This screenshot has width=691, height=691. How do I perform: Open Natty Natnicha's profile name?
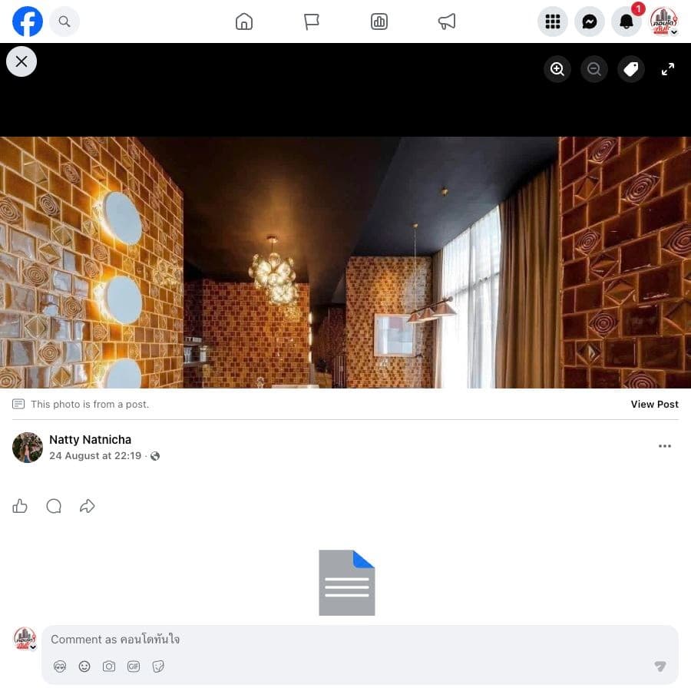[91, 439]
